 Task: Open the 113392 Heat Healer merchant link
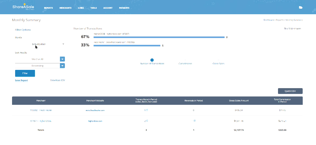[x=41, y=110]
